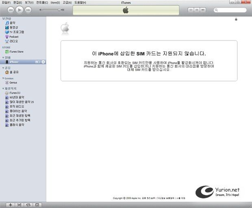The width and height of the screenshot is (252, 208).
Task: Toggle repeat mode
Action: (28, 205)
